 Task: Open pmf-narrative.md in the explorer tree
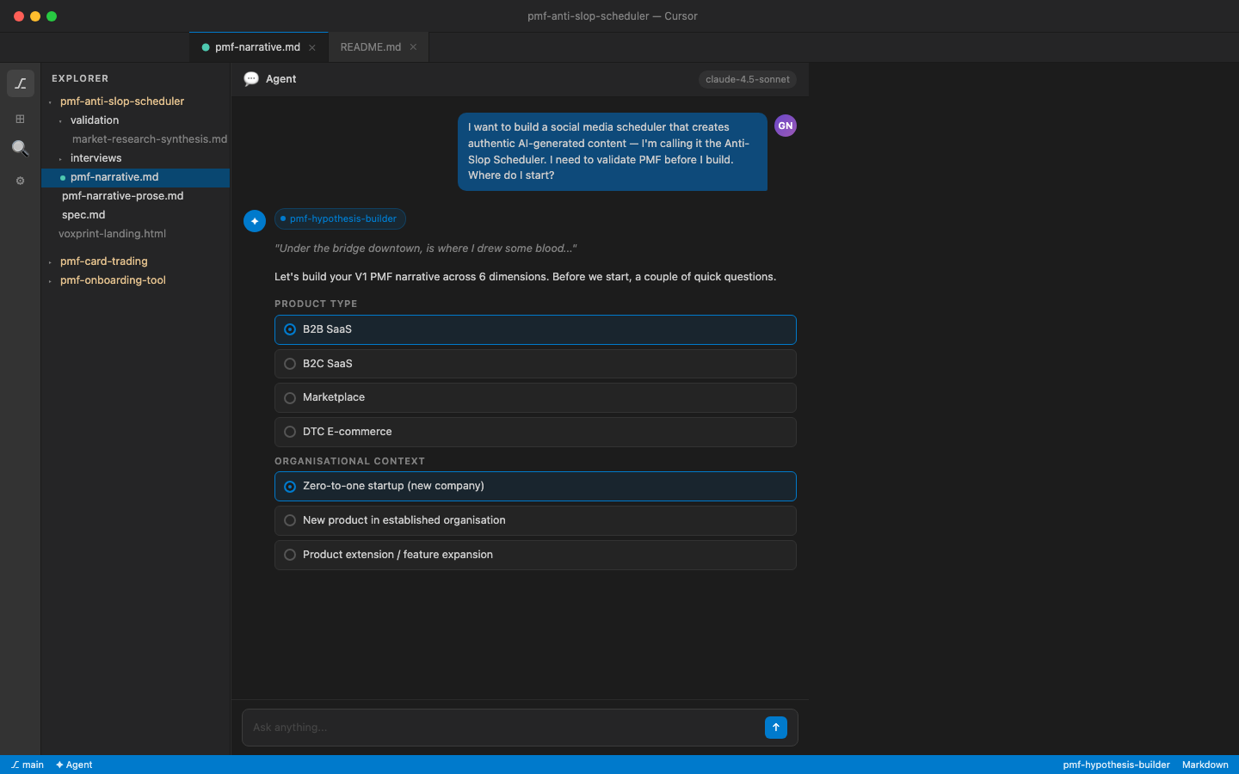pyautogui.click(x=135, y=177)
